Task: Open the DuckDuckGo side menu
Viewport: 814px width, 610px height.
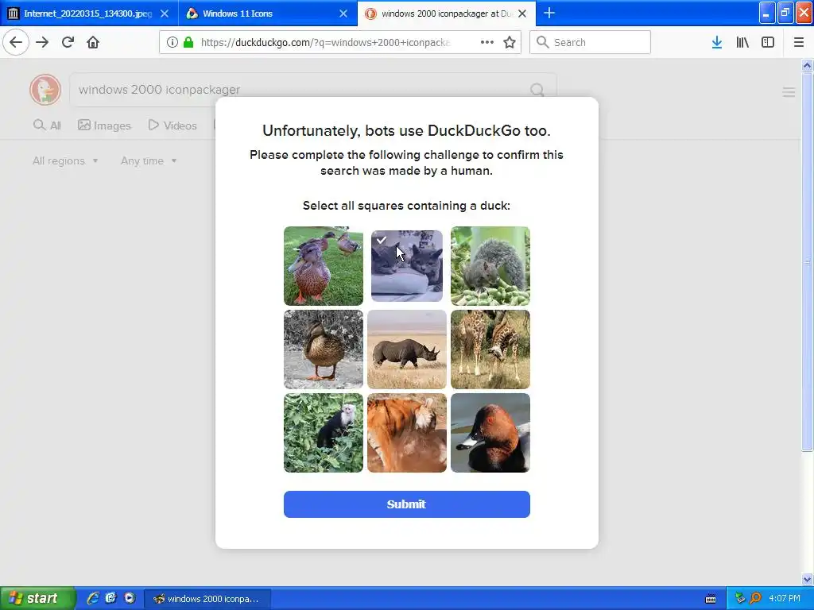Action: (789, 92)
